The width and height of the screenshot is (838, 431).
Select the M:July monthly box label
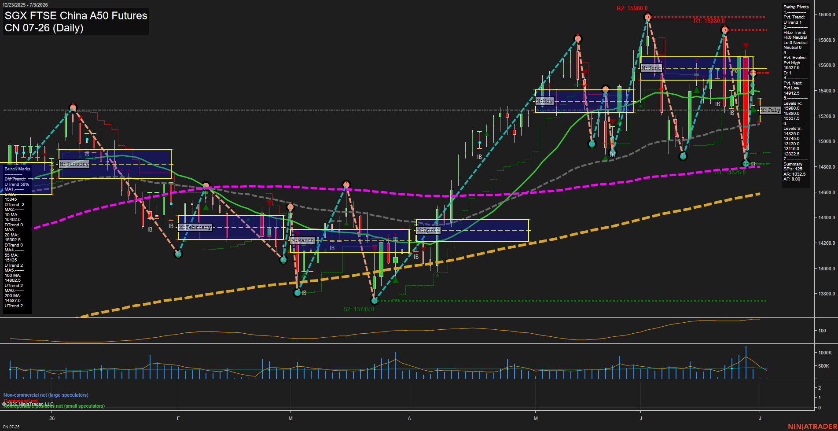770,110
